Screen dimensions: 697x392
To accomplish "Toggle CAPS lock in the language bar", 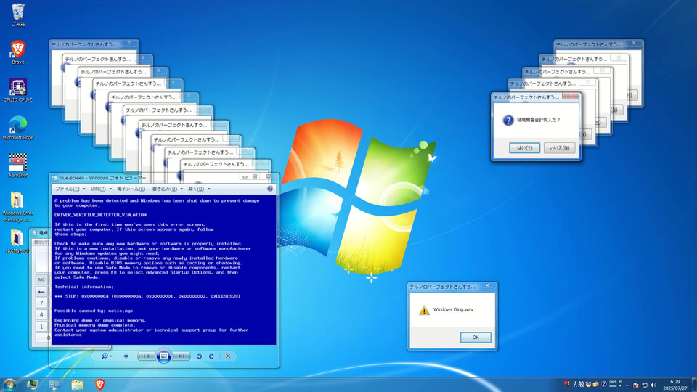I will pos(613,382).
